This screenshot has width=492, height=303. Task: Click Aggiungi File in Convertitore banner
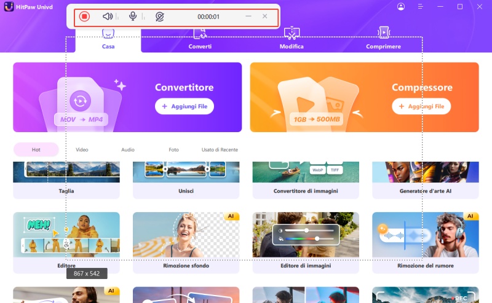[184, 106]
